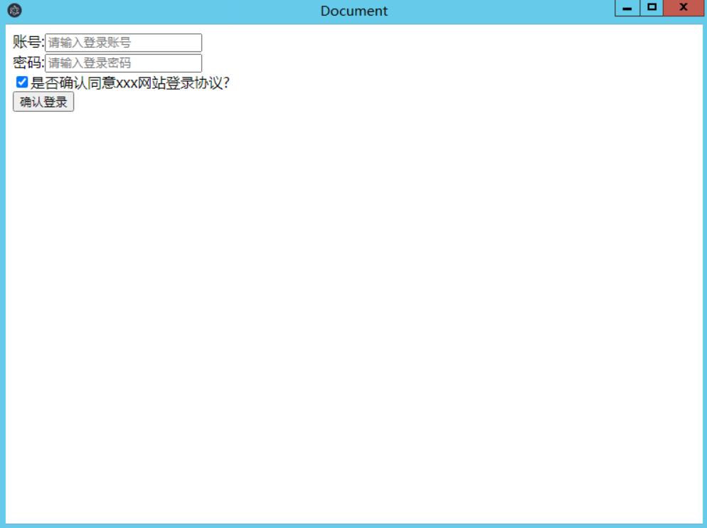Click the 是否确认同意xxx网站登录协议? label
Image resolution: width=707 pixels, height=528 pixels.
[130, 83]
